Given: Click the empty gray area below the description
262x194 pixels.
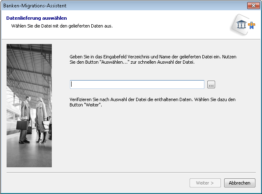Looking at the screenshot, I should [x=156, y=140].
